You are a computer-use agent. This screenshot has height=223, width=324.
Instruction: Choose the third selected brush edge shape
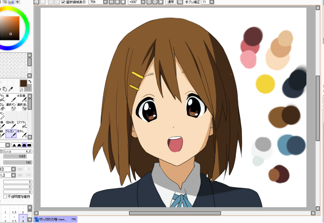(x=24, y=145)
